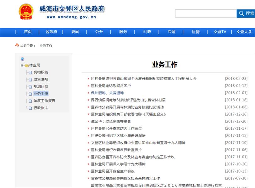Viewport: 255px width, 188px height.
Task: Click the page icon beside 年度工作报告
Action: click(x=30, y=101)
